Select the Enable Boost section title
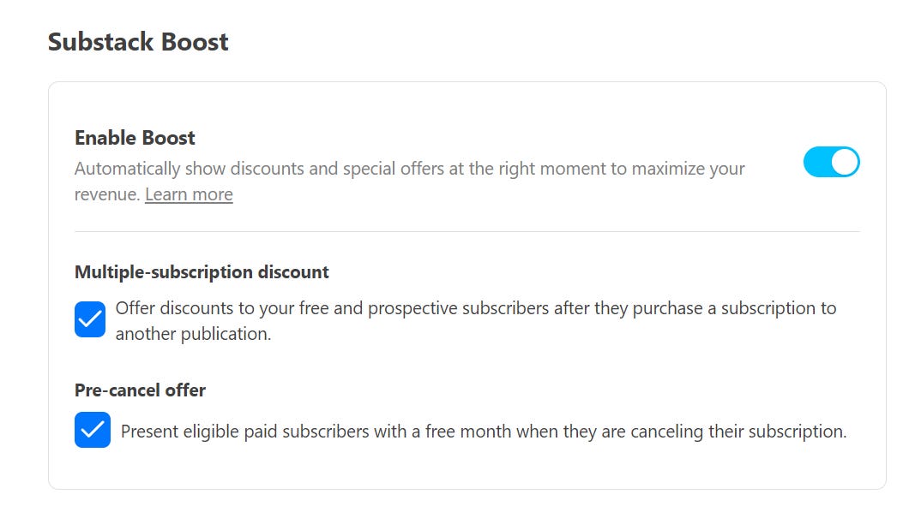Screen dimensions: 909x512 [x=134, y=137]
